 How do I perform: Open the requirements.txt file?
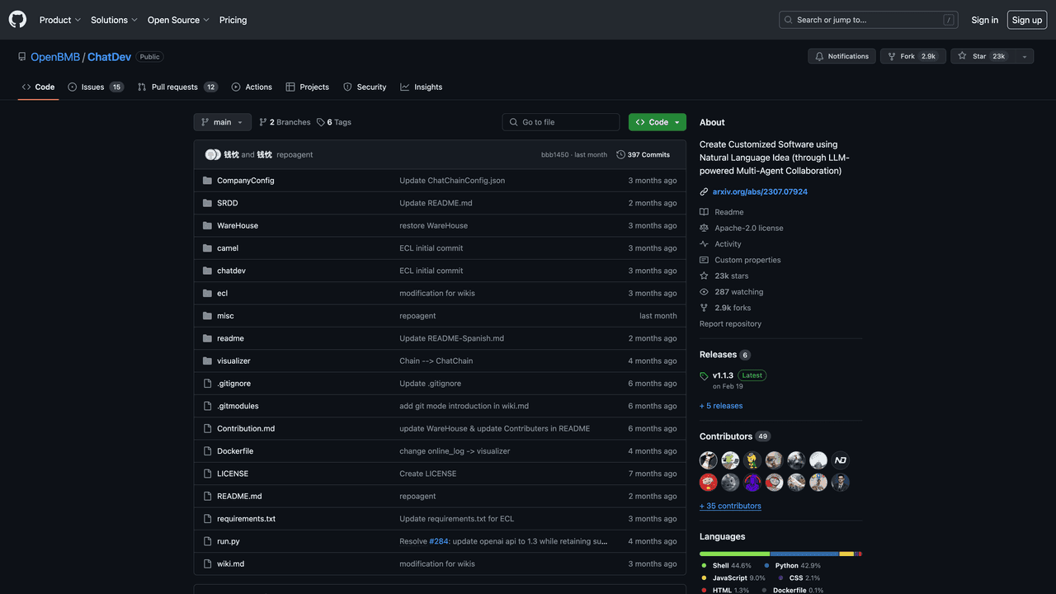point(246,519)
